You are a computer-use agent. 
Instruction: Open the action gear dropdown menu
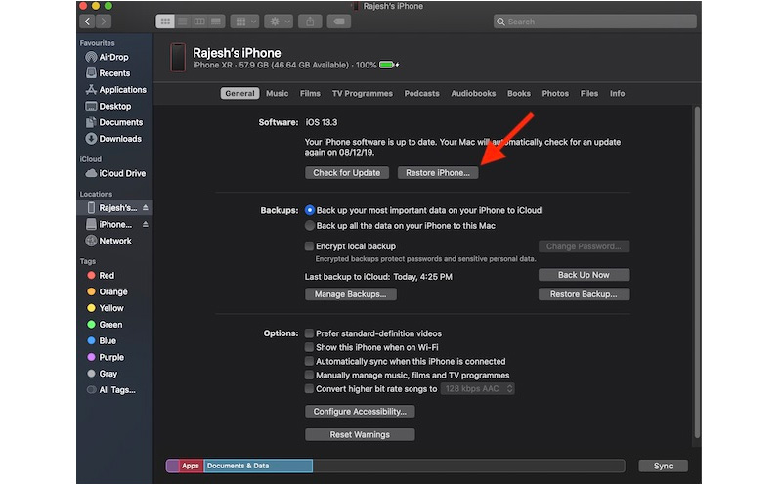pos(279,21)
